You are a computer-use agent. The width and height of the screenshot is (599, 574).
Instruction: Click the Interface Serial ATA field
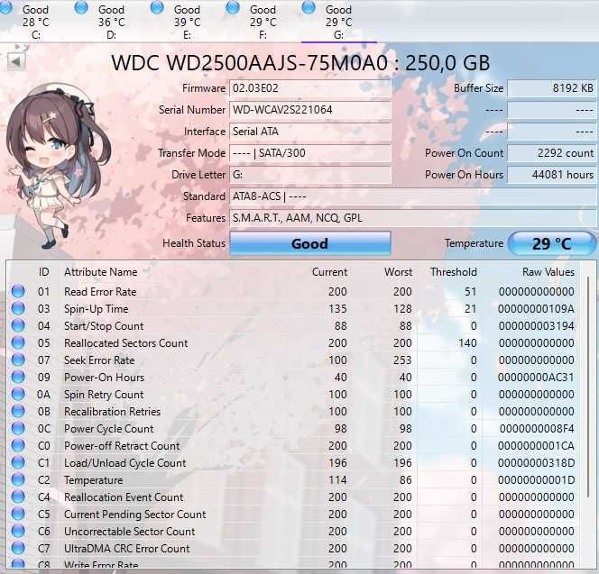coord(309,132)
